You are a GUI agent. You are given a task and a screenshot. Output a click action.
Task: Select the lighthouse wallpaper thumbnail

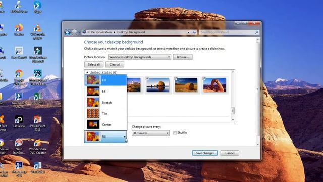tap(134, 85)
